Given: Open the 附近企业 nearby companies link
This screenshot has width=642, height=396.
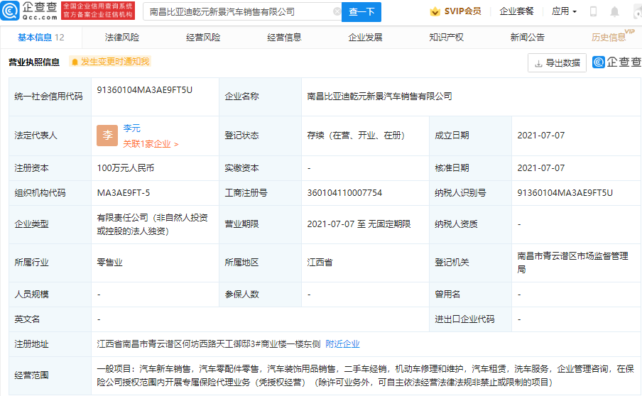Looking at the screenshot, I should point(342,343).
